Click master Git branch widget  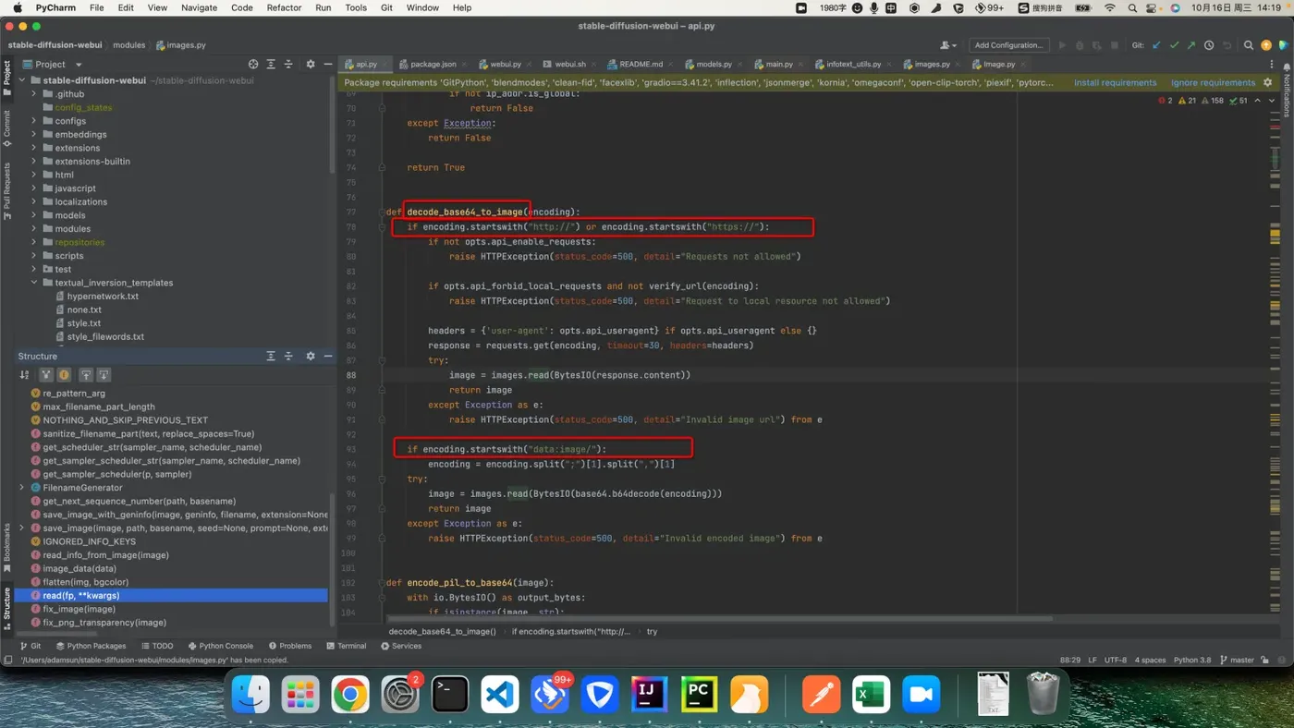[x=1237, y=660]
